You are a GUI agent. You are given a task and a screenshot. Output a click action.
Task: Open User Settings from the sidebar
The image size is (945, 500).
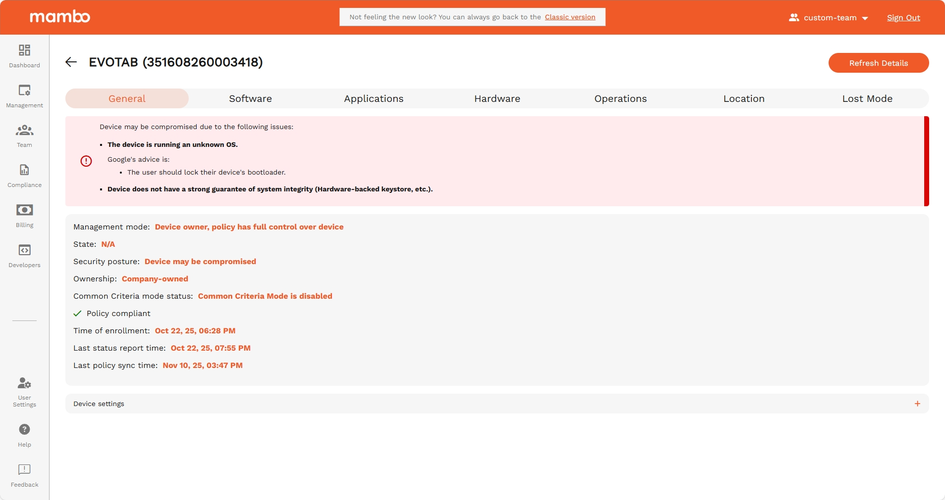24,384
